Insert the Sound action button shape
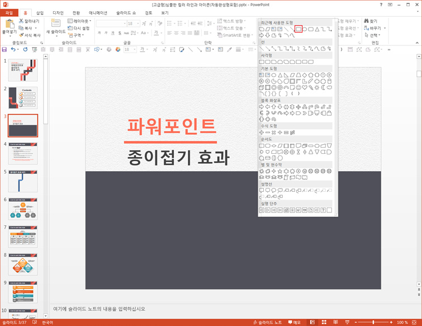 (317, 210)
